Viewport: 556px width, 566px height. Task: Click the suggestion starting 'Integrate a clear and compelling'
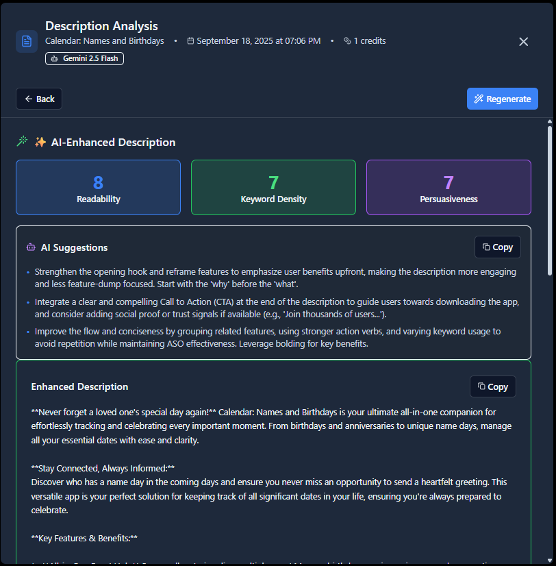click(x=277, y=308)
